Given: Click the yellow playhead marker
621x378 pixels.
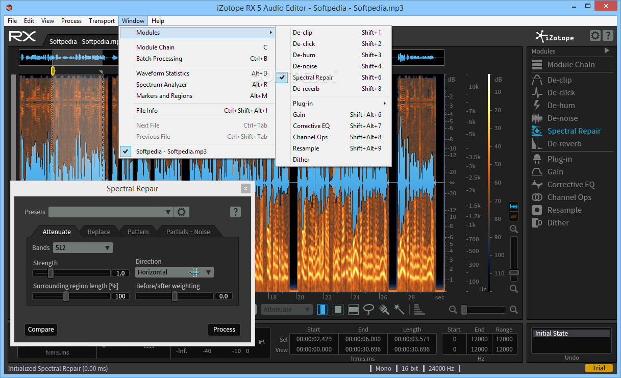Looking at the screenshot, I should tap(53, 71).
